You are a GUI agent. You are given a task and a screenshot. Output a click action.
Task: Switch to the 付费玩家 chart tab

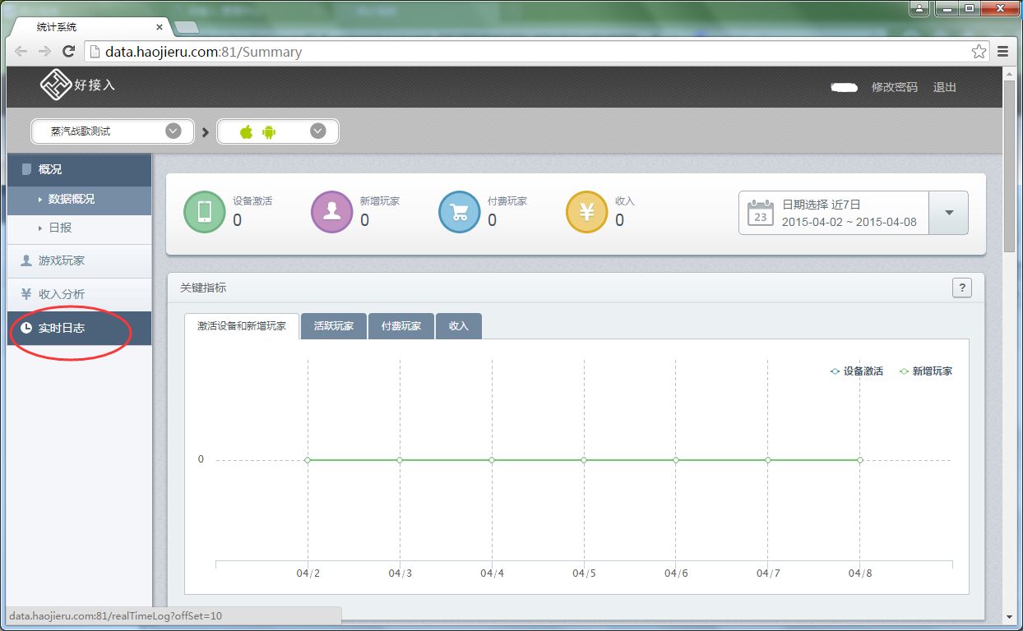(401, 326)
